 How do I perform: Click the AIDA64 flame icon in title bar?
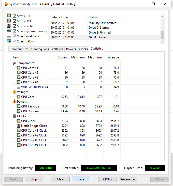[6, 4]
